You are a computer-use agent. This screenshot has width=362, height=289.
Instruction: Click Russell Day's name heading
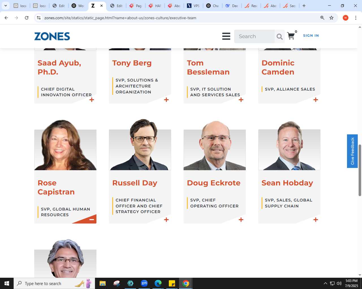tap(135, 183)
